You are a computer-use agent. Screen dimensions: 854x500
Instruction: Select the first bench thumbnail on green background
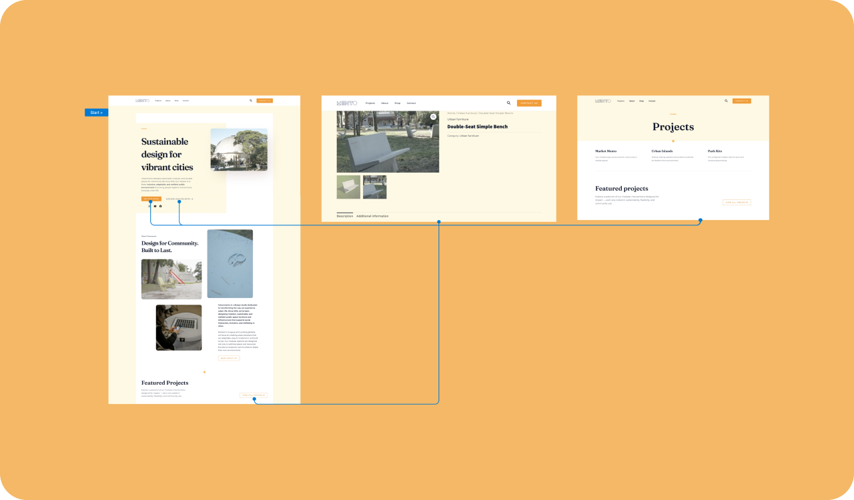[348, 187]
